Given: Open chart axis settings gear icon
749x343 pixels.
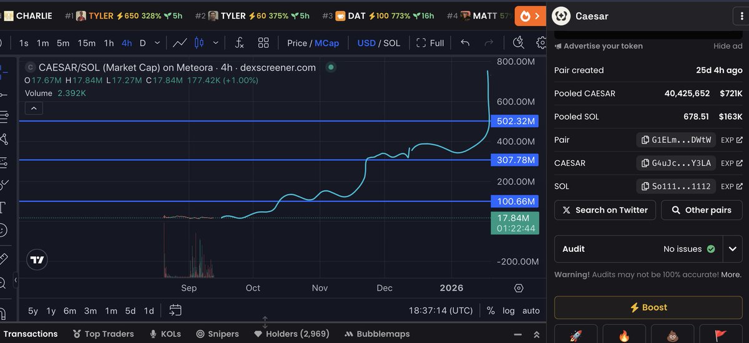Looking at the screenshot, I should 518,288.
